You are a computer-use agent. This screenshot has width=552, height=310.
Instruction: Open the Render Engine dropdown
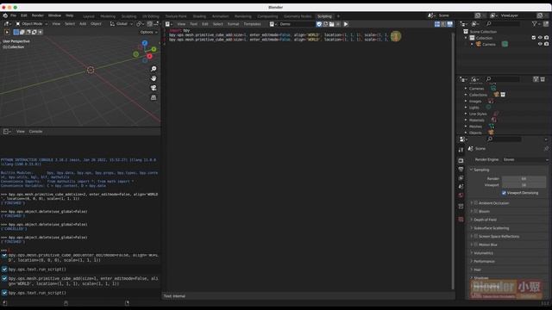coord(525,159)
